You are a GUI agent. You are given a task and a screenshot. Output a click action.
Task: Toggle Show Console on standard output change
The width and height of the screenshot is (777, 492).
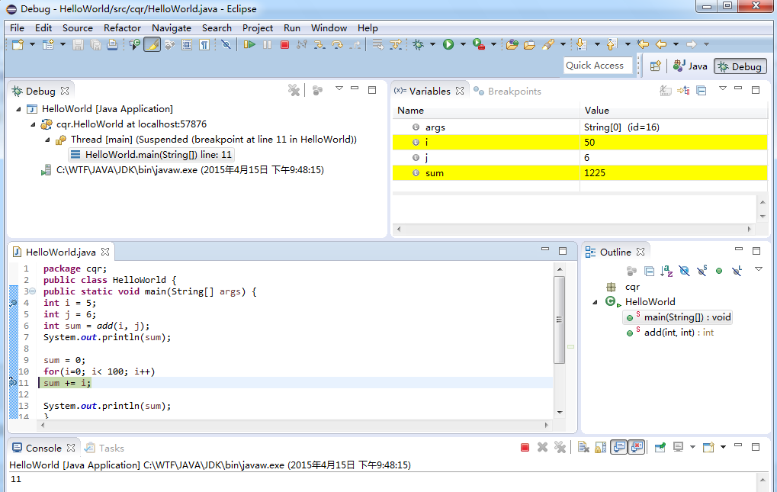[x=619, y=448]
